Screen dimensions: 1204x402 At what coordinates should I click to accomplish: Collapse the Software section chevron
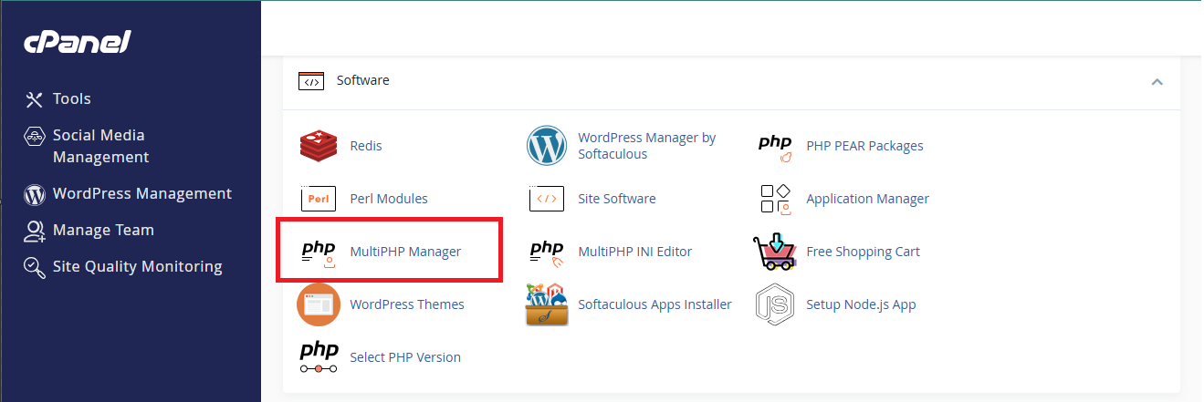pyautogui.click(x=1157, y=81)
